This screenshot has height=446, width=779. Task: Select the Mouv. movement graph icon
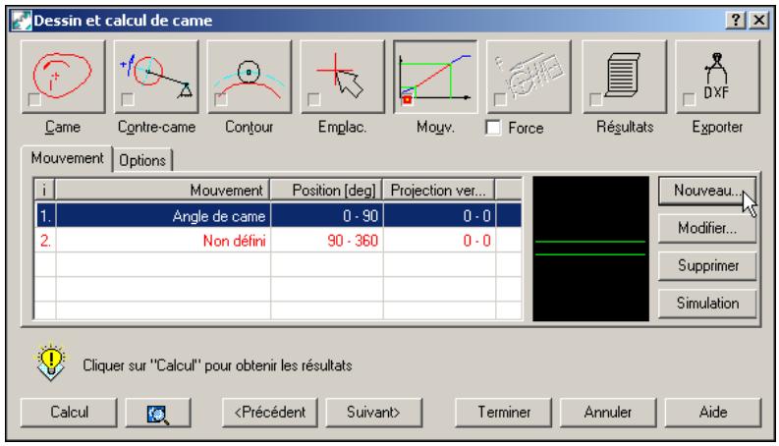(x=435, y=77)
